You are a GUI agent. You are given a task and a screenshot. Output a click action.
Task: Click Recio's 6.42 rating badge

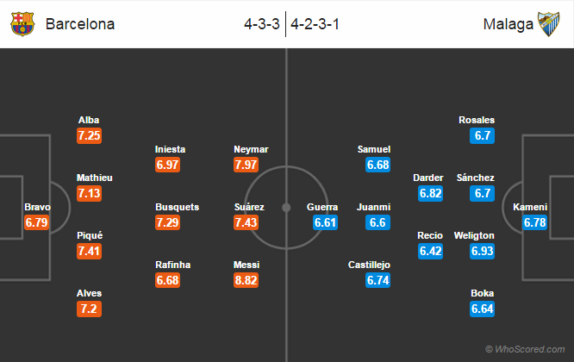431,251
